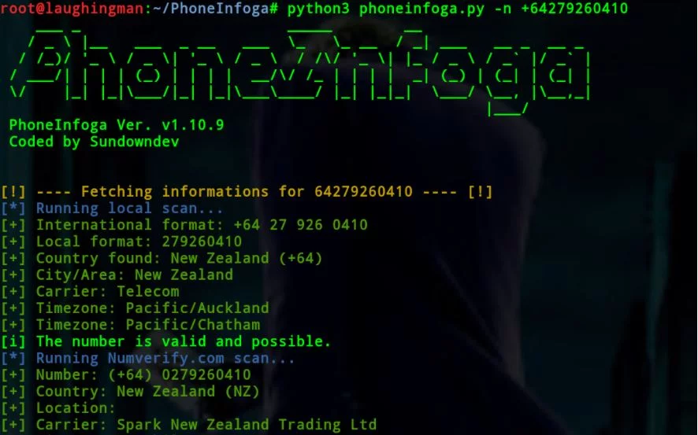Select the 'PhoneInfoga Ver. v1.10.9' line
This screenshot has height=435, width=698.
[117, 125]
